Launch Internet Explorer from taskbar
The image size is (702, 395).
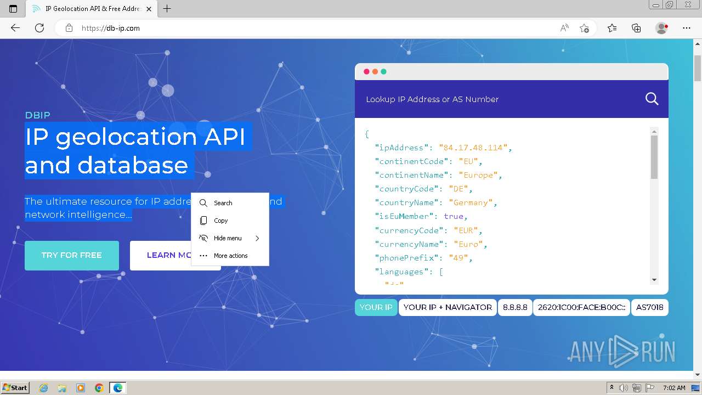[43, 388]
